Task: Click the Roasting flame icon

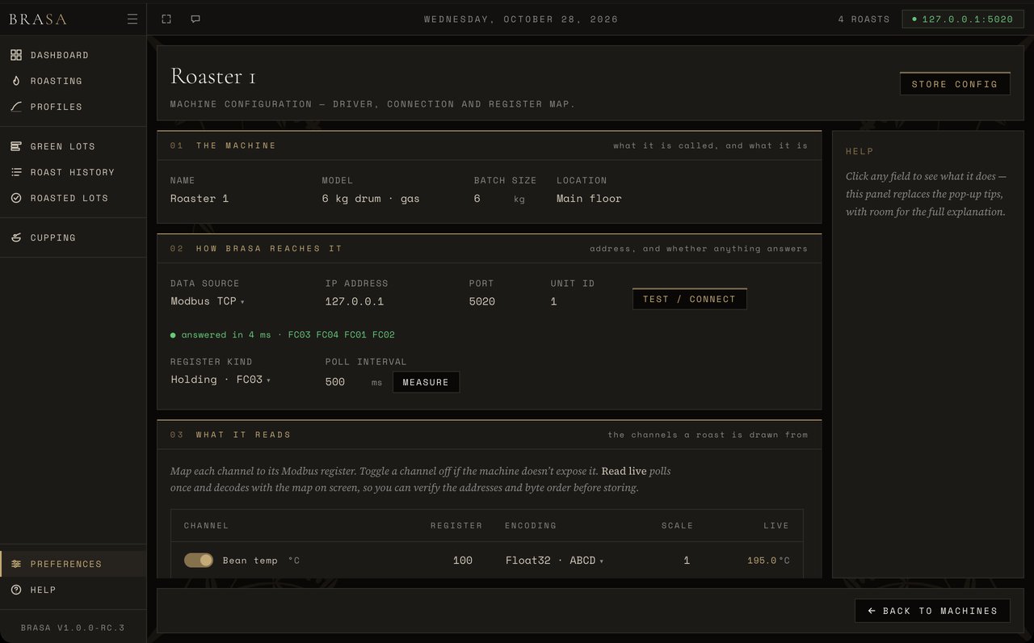Action: (16, 81)
